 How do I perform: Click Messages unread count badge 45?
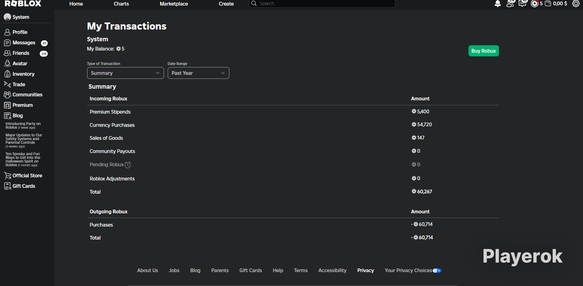[x=44, y=43]
